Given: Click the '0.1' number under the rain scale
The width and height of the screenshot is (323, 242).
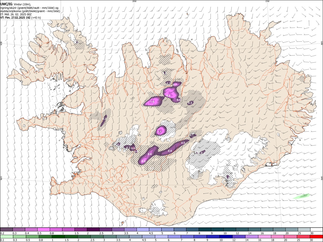Looking at the screenshot, I should tap(2, 240).
